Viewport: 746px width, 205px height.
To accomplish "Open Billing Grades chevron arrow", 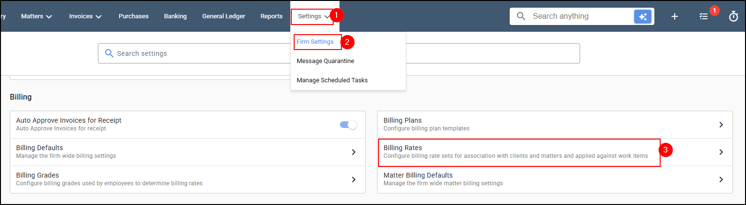I will [353, 179].
